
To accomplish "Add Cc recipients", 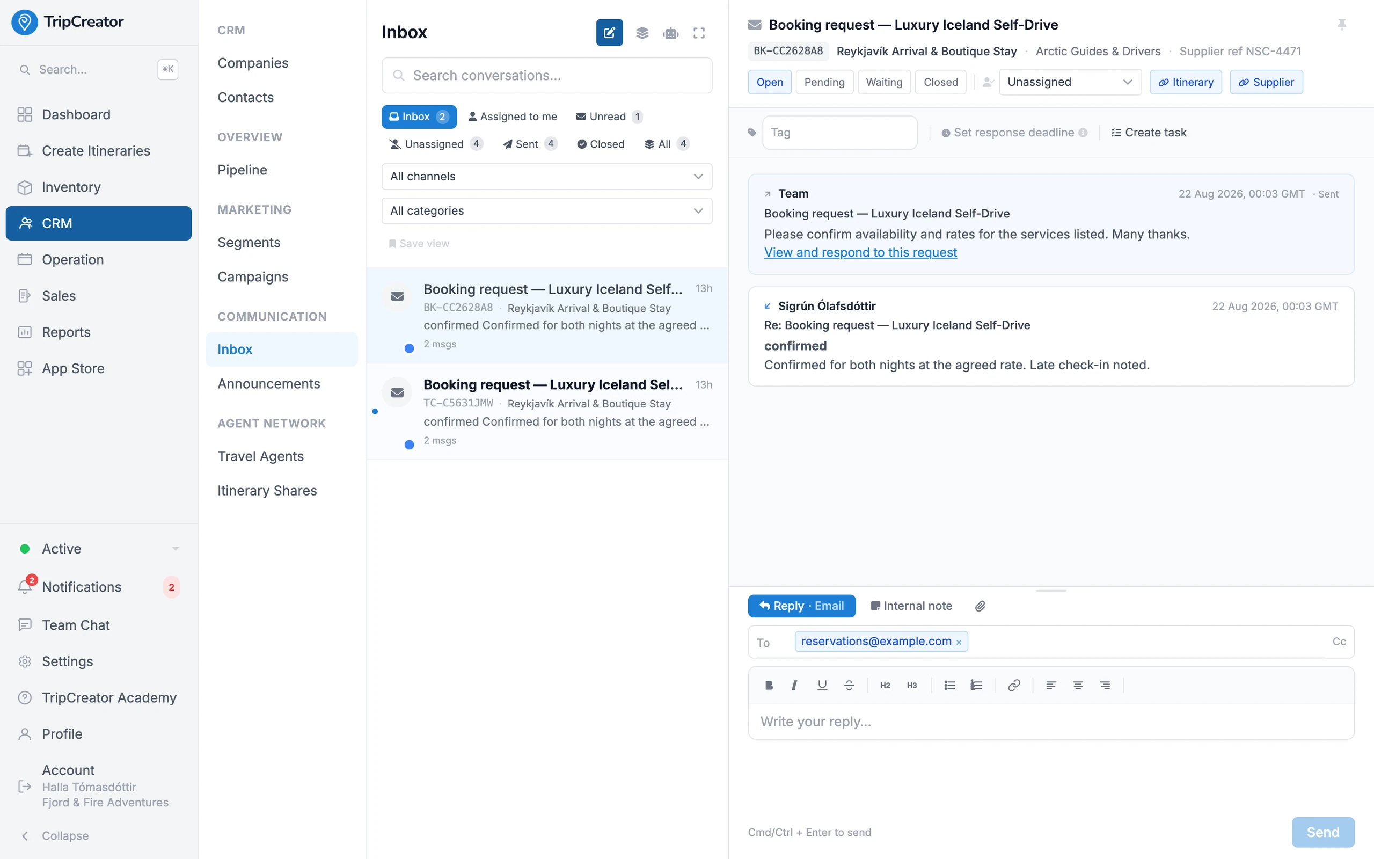I will (x=1339, y=642).
